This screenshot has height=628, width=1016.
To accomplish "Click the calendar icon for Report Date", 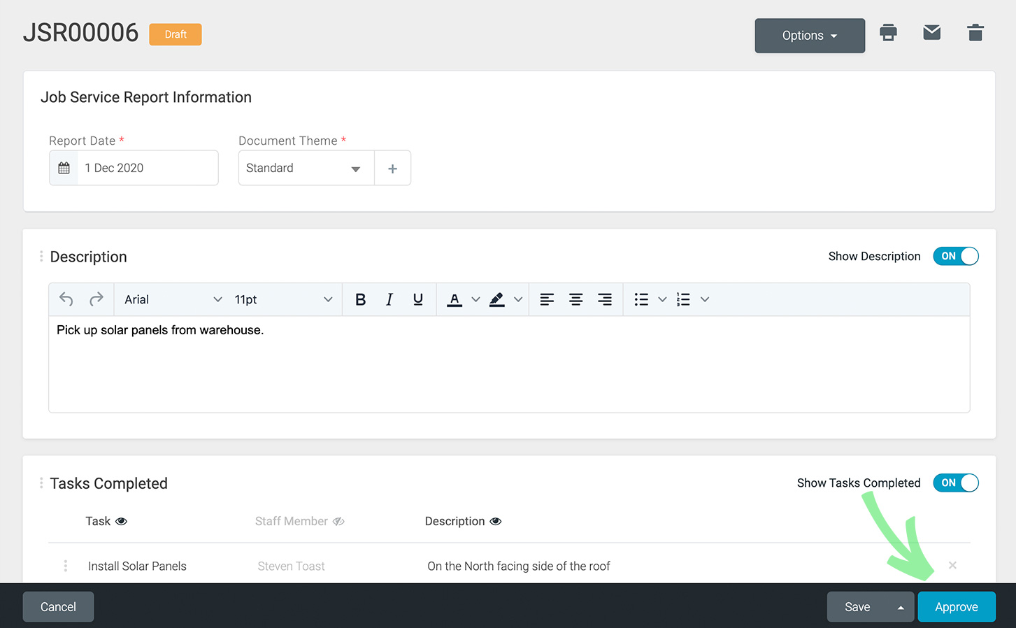I will click(64, 168).
